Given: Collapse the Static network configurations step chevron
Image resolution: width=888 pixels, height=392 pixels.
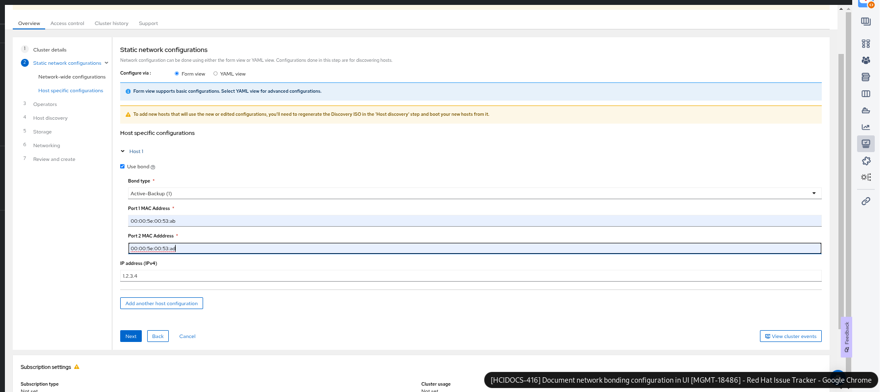Looking at the screenshot, I should (x=106, y=63).
